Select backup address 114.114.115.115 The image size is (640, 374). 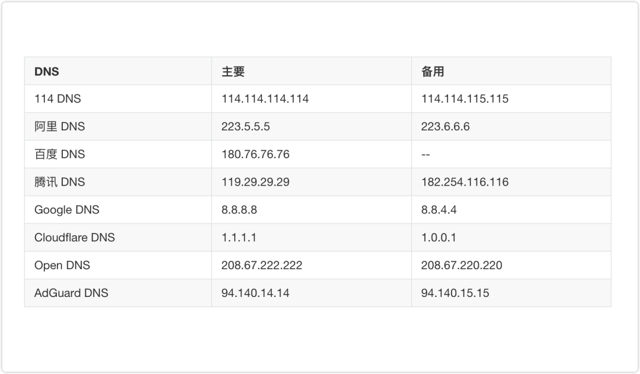click(x=465, y=99)
